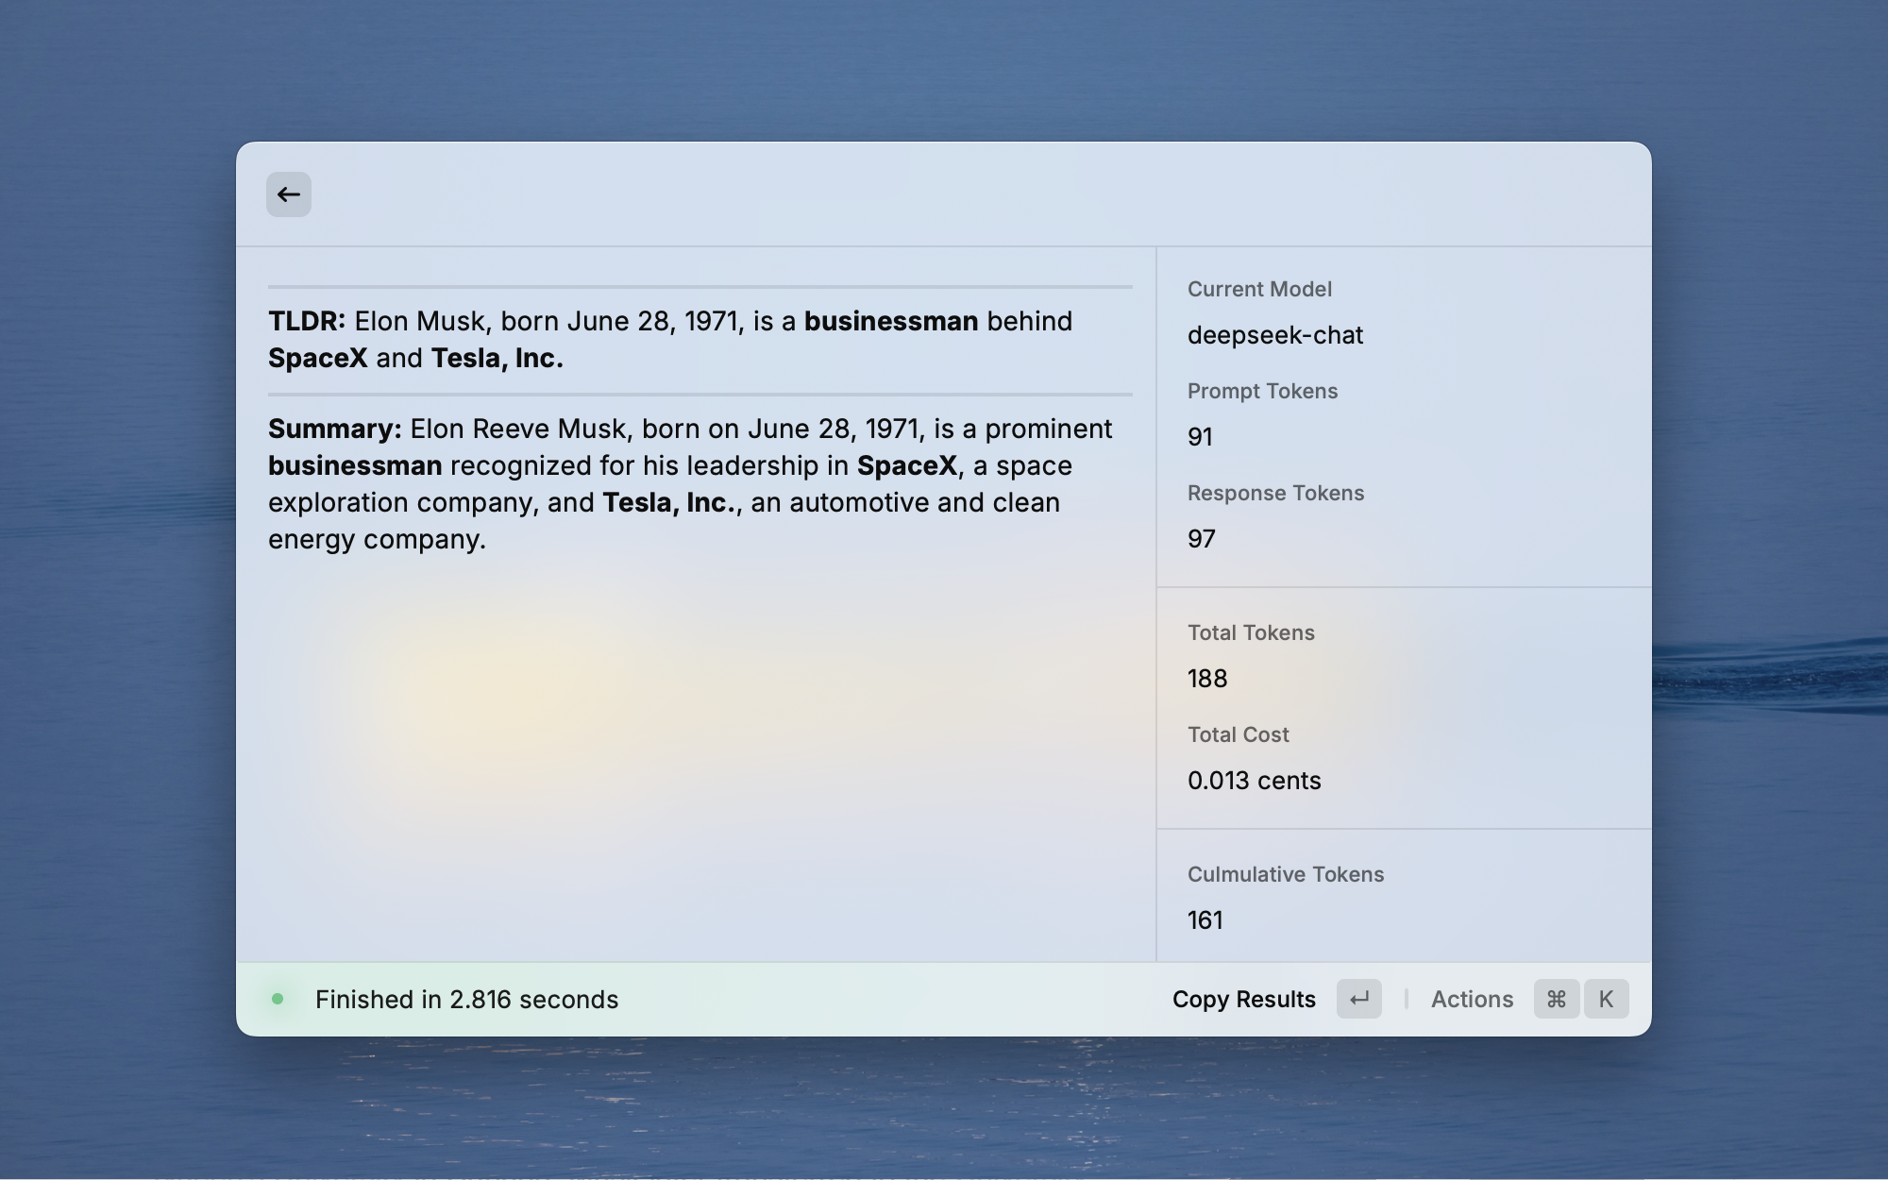Click the green status dot indicator
The width and height of the screenshot is (1888, 1180).
(278, 999)
